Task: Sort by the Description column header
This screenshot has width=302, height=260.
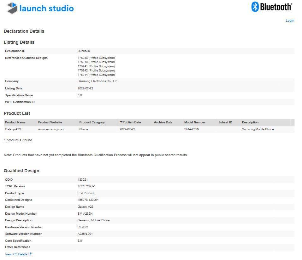Action: click(250, 122)
